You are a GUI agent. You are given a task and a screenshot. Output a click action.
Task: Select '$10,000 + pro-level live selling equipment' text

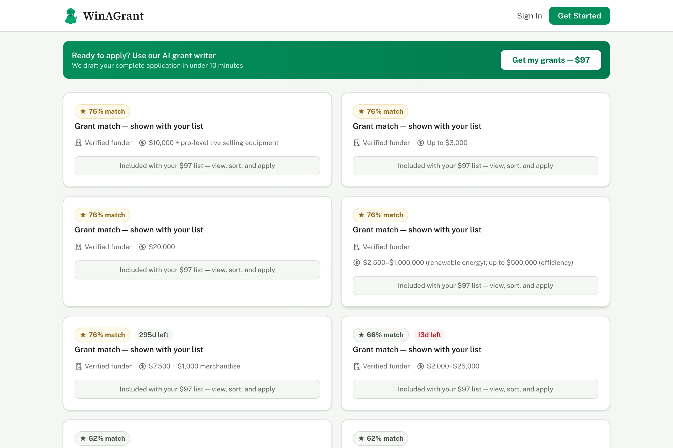(x=213, y=143)
